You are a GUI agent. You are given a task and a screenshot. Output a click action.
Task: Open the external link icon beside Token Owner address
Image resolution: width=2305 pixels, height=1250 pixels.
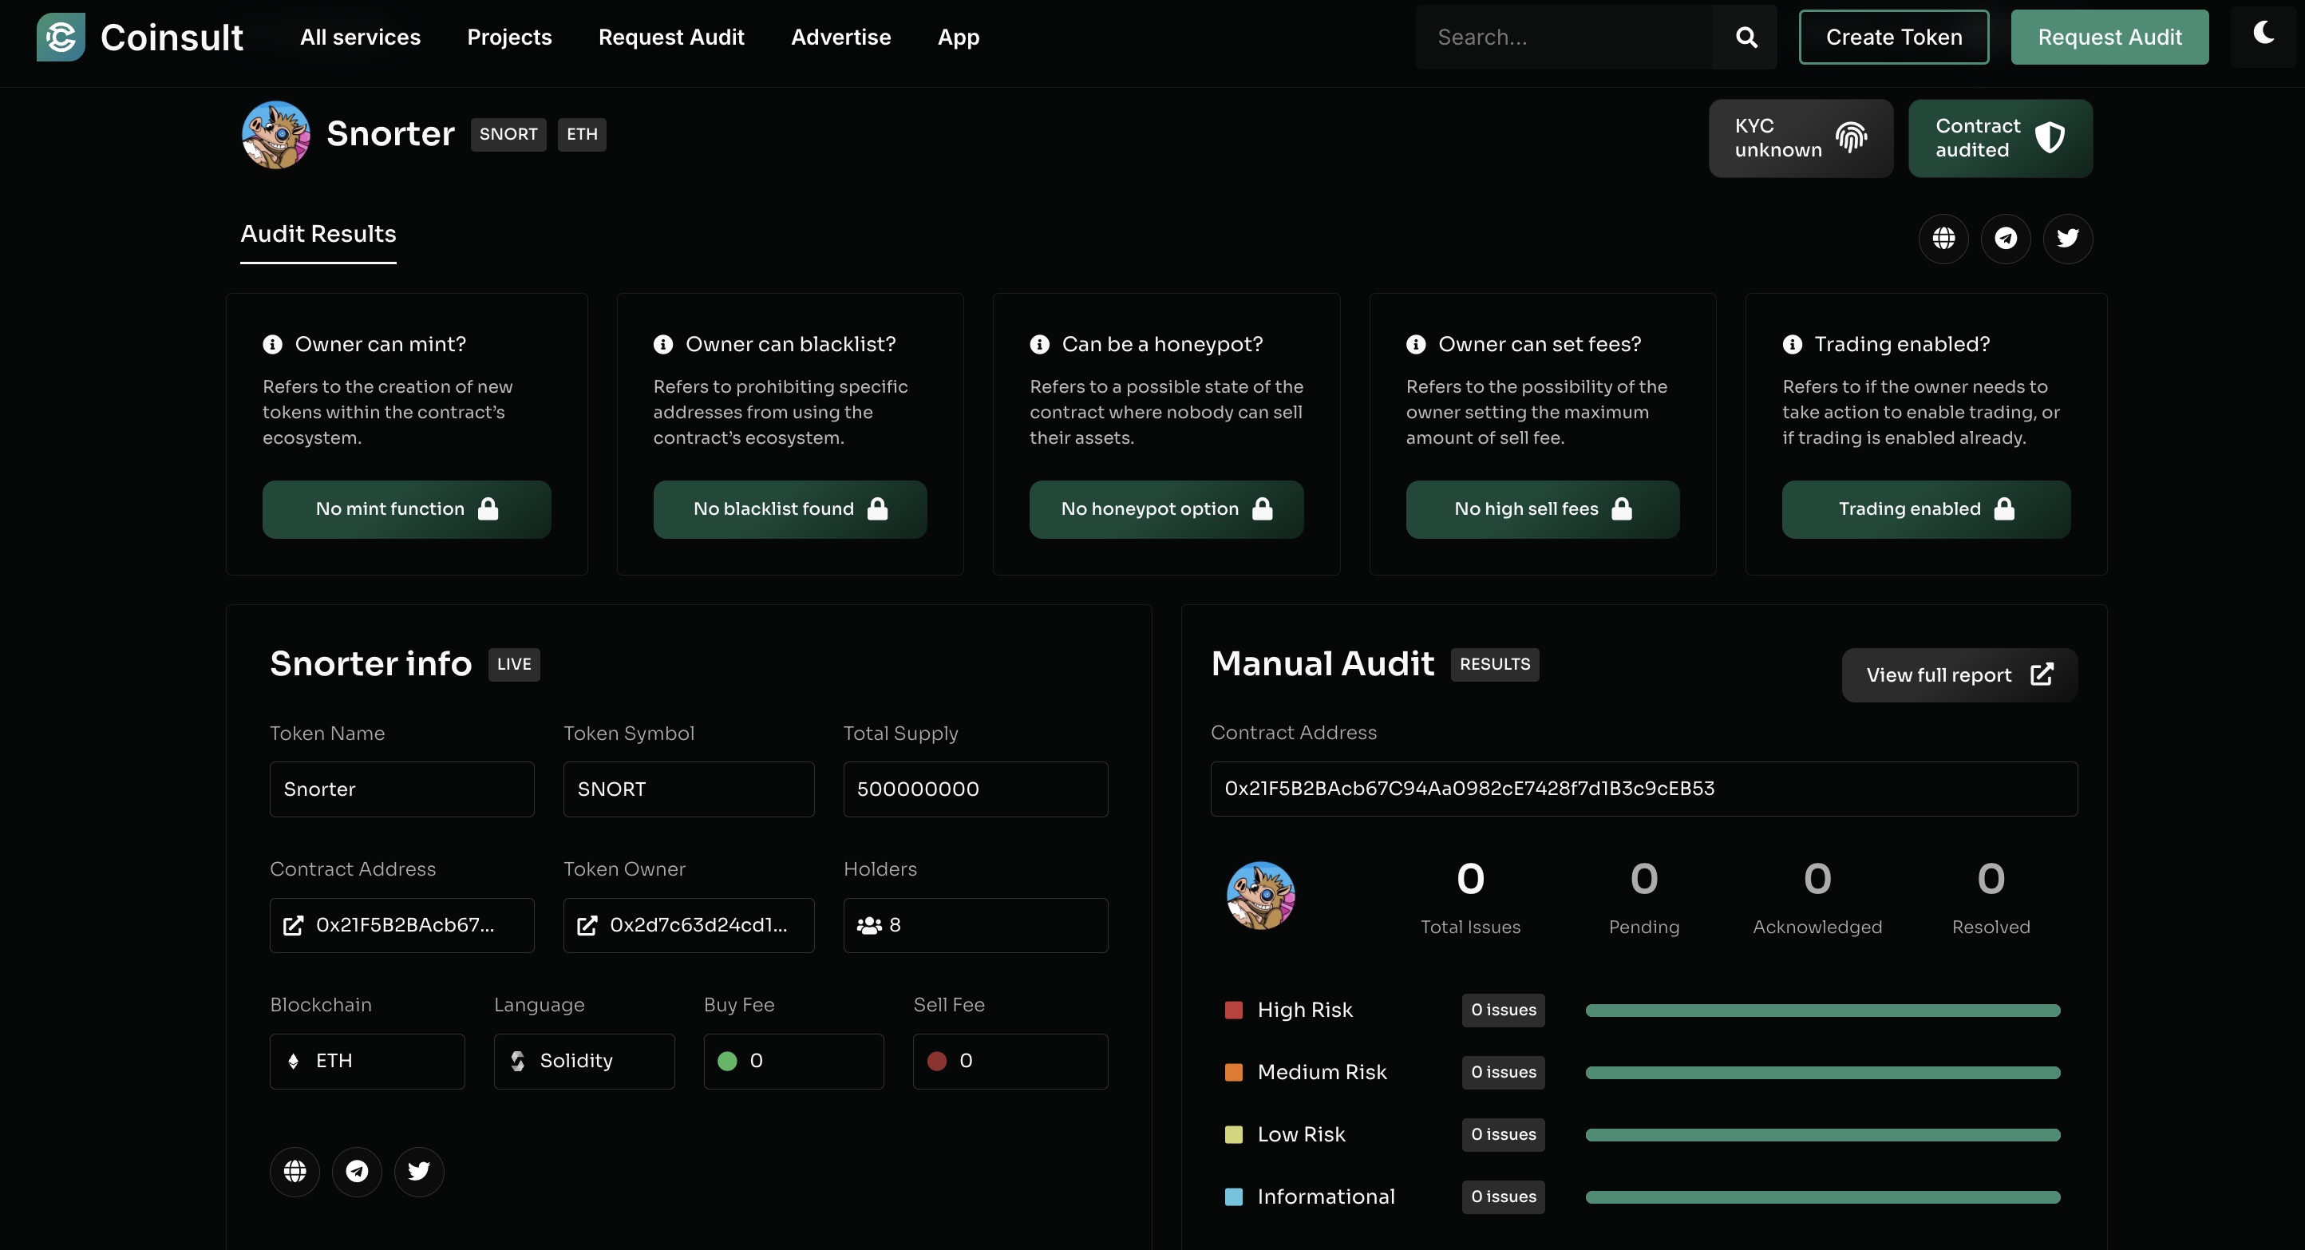click(x=588, y=925)
